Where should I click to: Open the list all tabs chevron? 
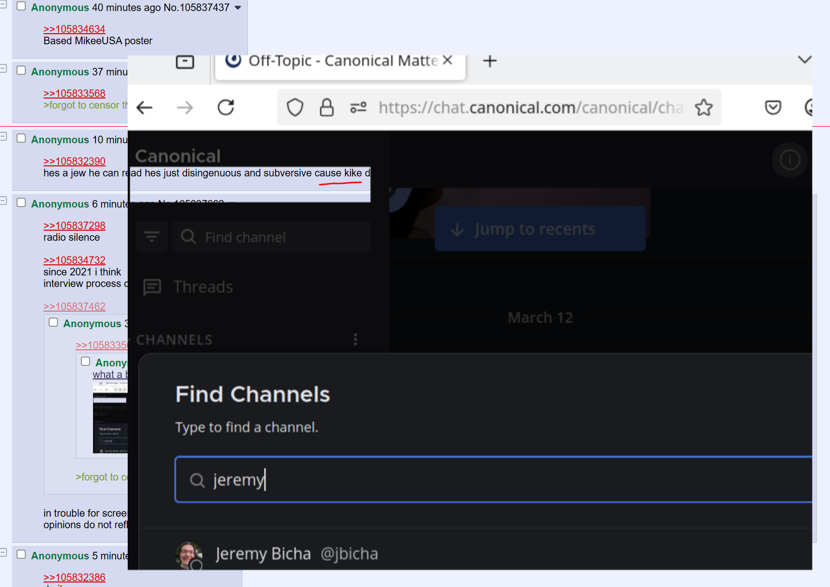tap(804, 60)
